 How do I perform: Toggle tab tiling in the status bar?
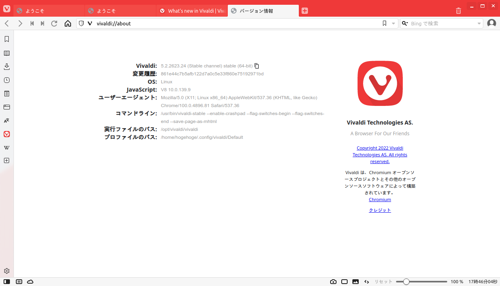19,282
